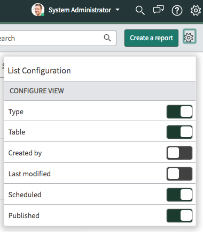Screen dimensions: 203x232
Task: Open system settings gear in header
Action: [196, 10]
